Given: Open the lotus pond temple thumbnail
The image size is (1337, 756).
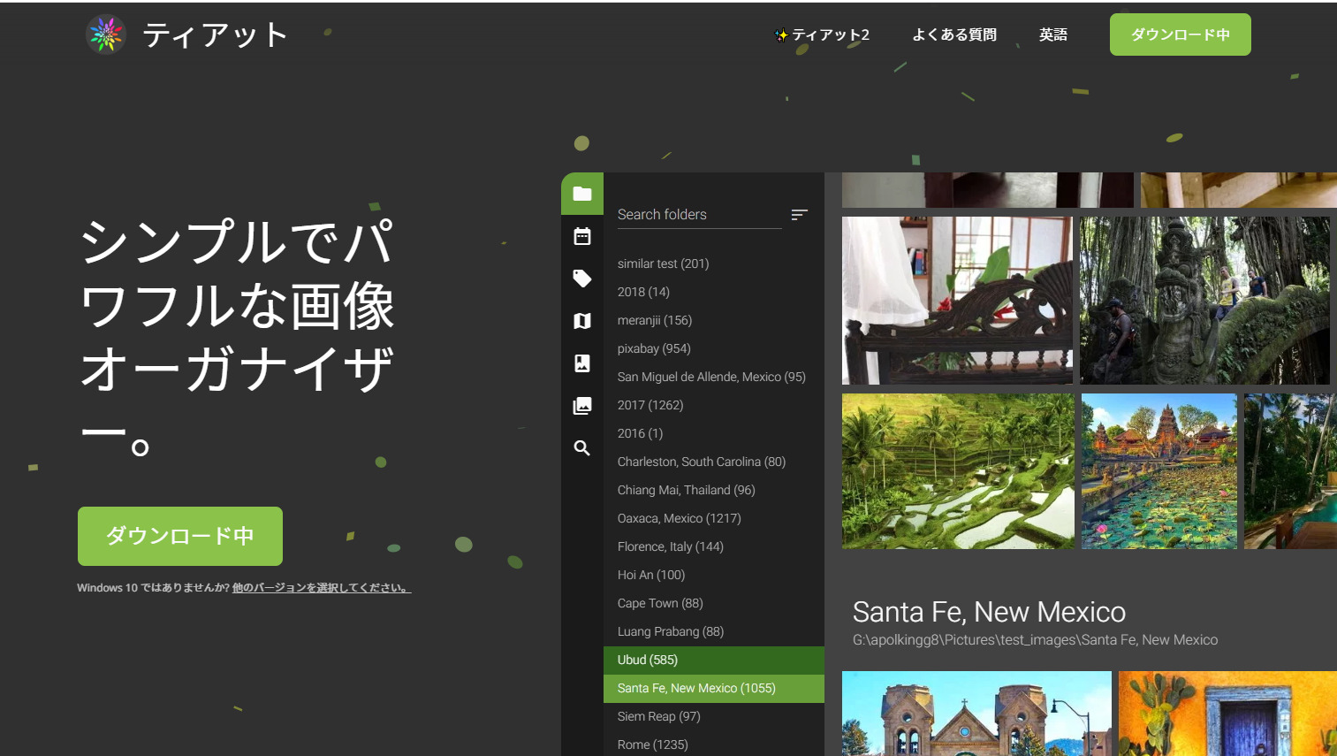Looking at the screenshot, I should click(1158, 471).
